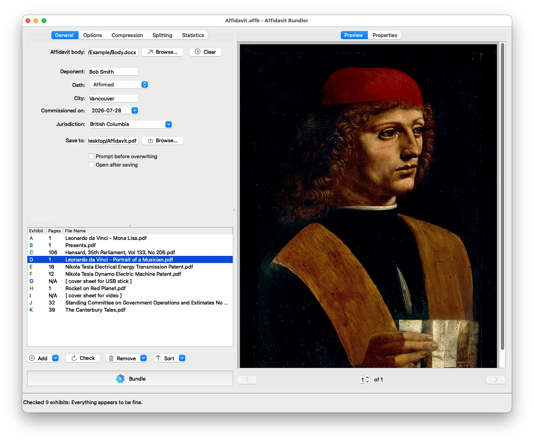534x442 pixels.
Task: Open the Compression tab
Action: point(127,35)
